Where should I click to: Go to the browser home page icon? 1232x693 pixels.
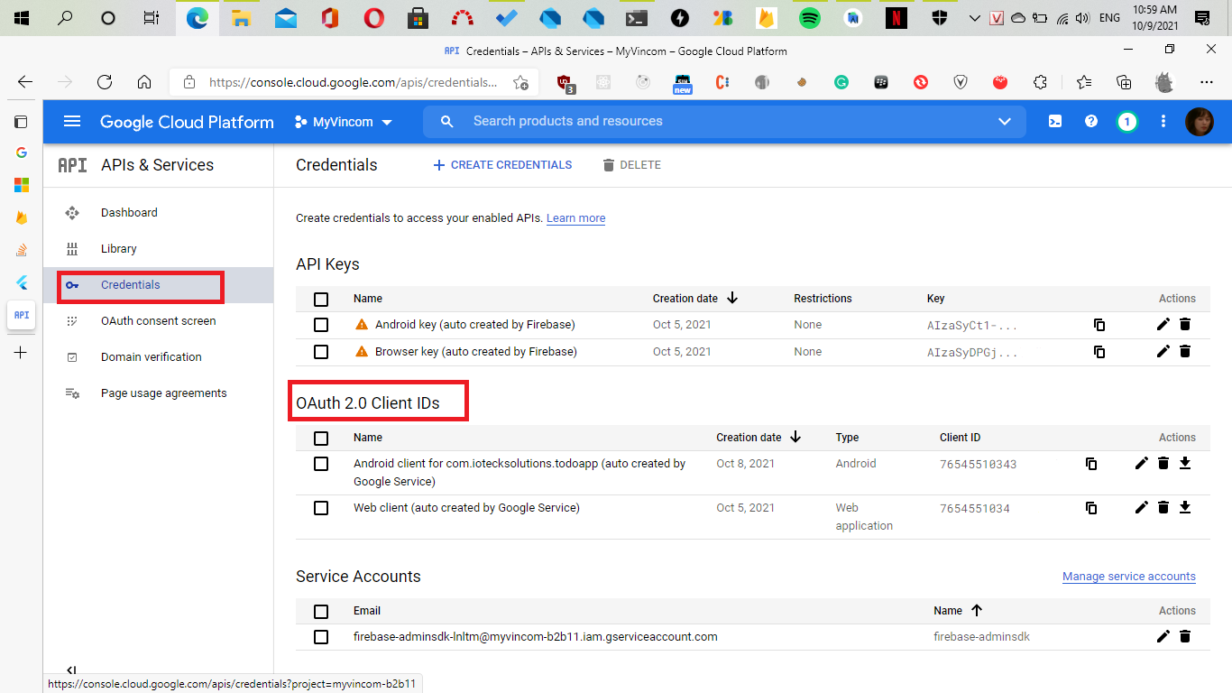[x=144, y=82]
